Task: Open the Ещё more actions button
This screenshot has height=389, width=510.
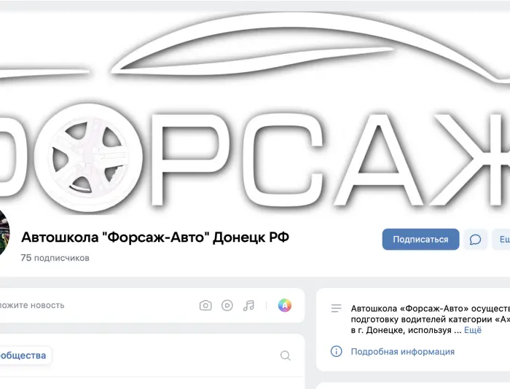Action: point(501,240)
